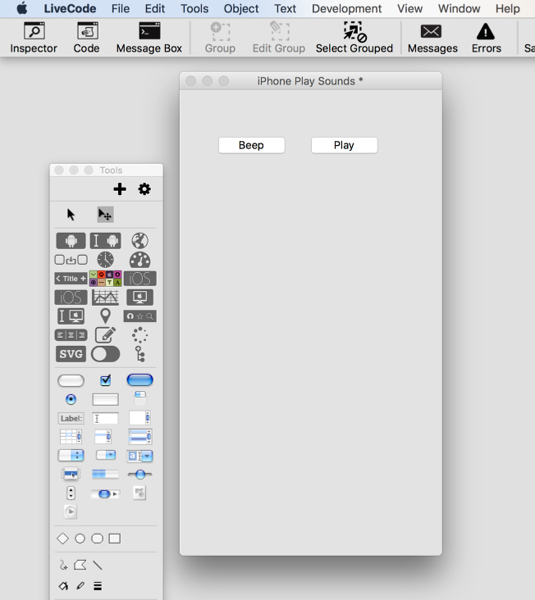
Task: Choose the pencil edit-box widget
Action: coord(105,335)
